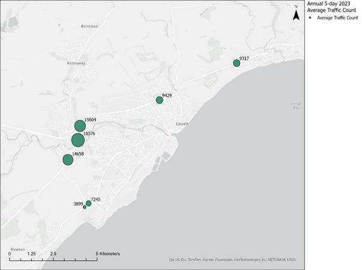
Task: Click the scale bar 5 Kilometers label
Action: [x=108, y=254]
